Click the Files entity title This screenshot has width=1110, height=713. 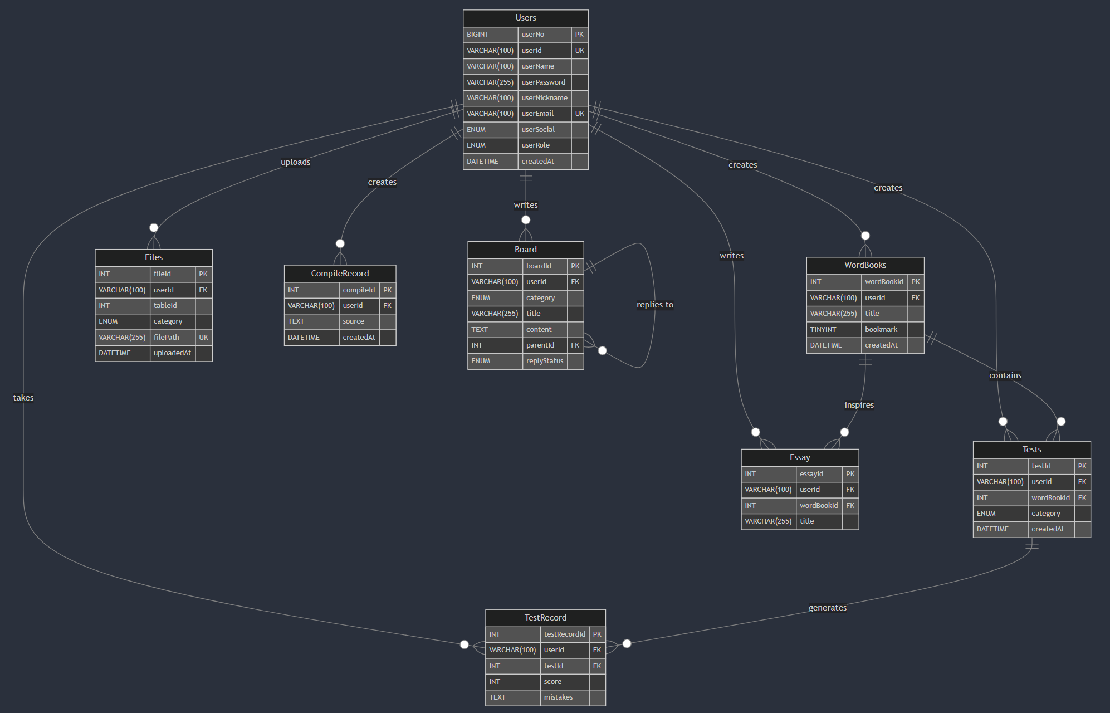pyautogui.click(x=153, y=257)
